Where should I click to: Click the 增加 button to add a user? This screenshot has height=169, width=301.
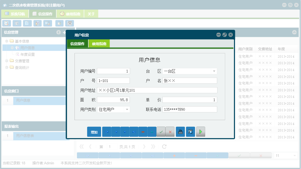pyautogui.click(x=94, y=132)
